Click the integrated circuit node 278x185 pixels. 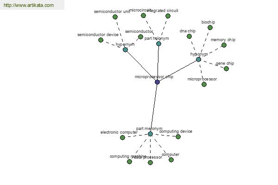(x=168, y=16)
